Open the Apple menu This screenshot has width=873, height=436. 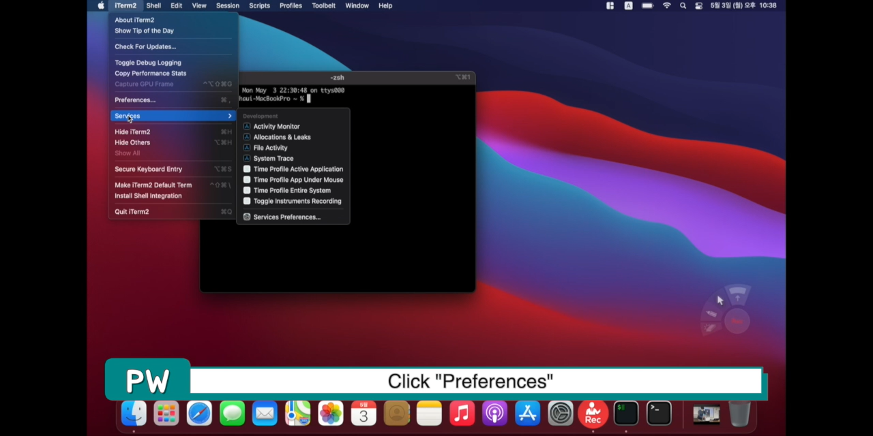point(101,5)
